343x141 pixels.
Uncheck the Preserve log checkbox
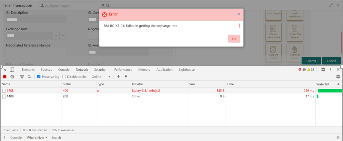tap(39, 77)
